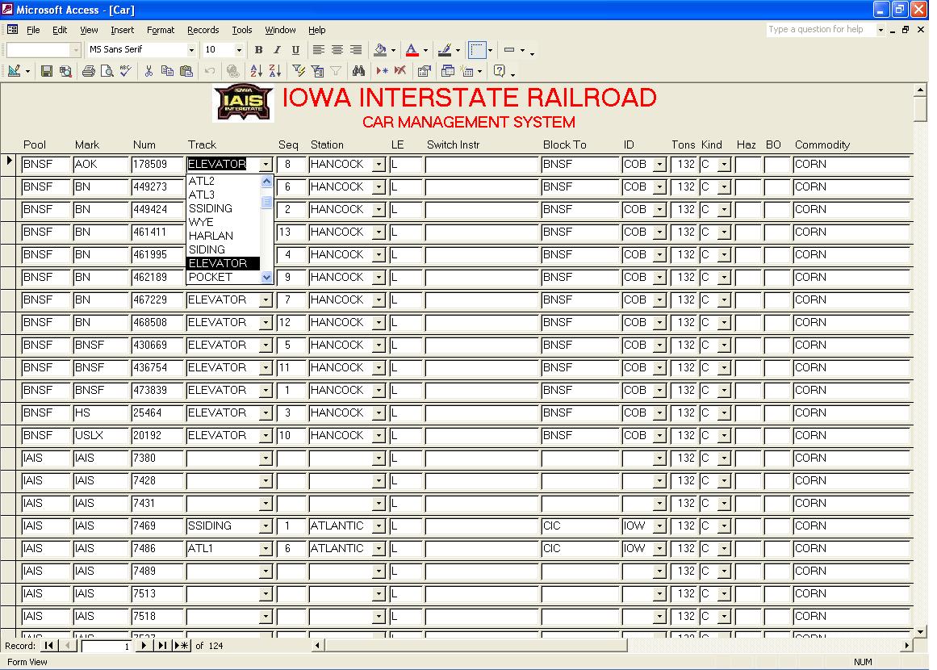The height and width of the screenshot is (670, 937).
Task: Click the Print icon
Action: coord(89,71)
